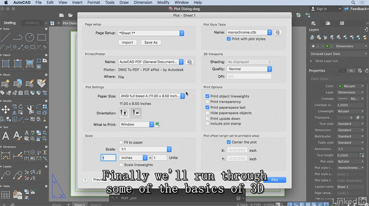
Task: Select the Linear Dimension tool
Action: coord(5,155)
